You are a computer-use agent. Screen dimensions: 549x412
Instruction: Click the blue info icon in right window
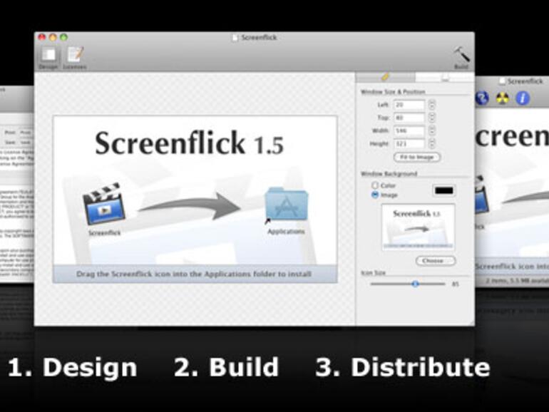[523, 98]
